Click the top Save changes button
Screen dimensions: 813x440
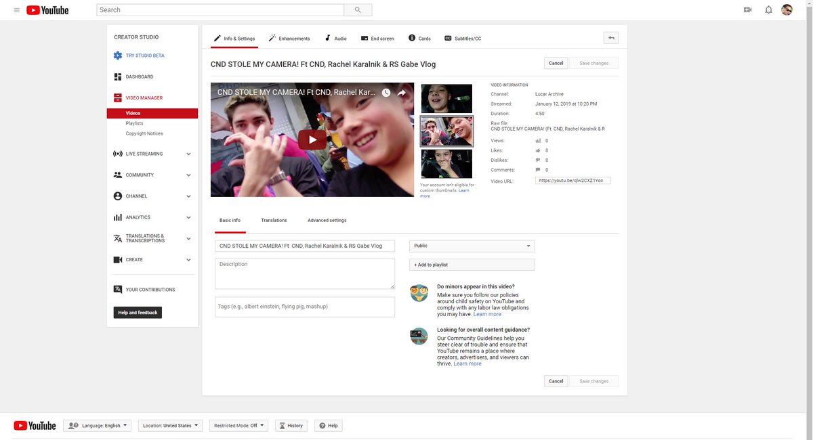click(593, 63)
